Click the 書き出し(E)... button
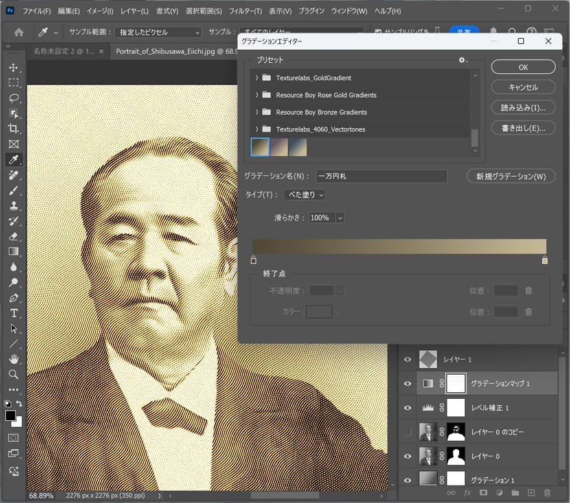Screen dimensions: 570x503 523,128
